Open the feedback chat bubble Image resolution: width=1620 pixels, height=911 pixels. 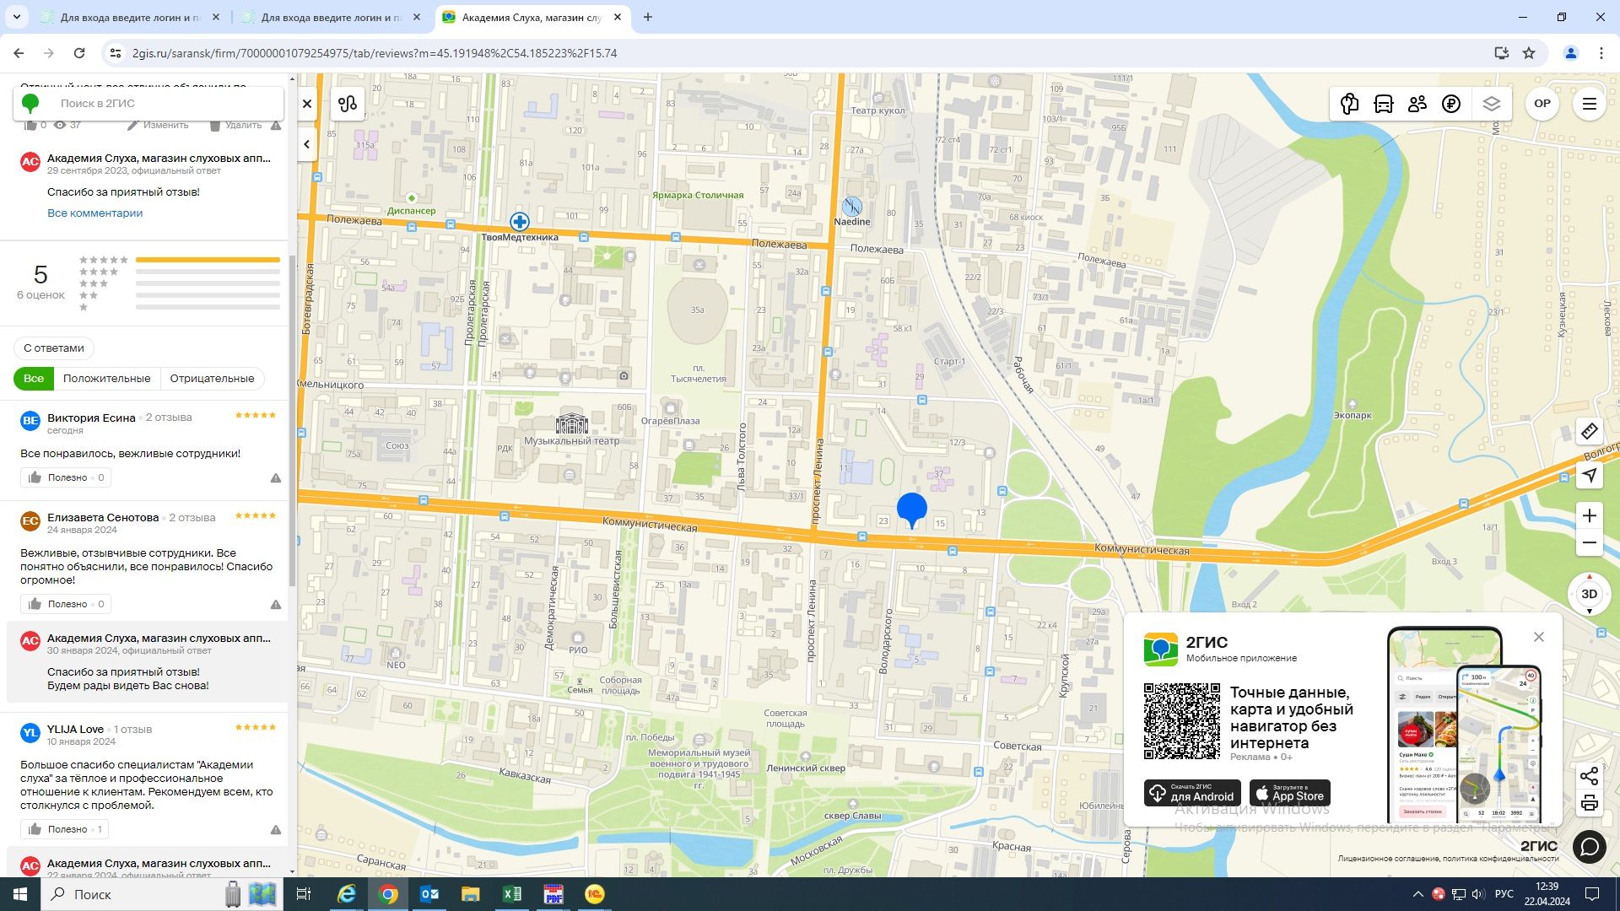1590,846
